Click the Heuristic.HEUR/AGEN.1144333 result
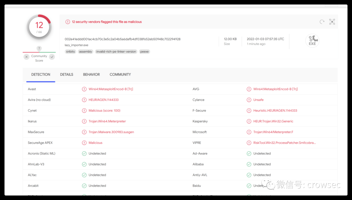The width and height of the screenshot is (352, 200). tap(275, 111)
